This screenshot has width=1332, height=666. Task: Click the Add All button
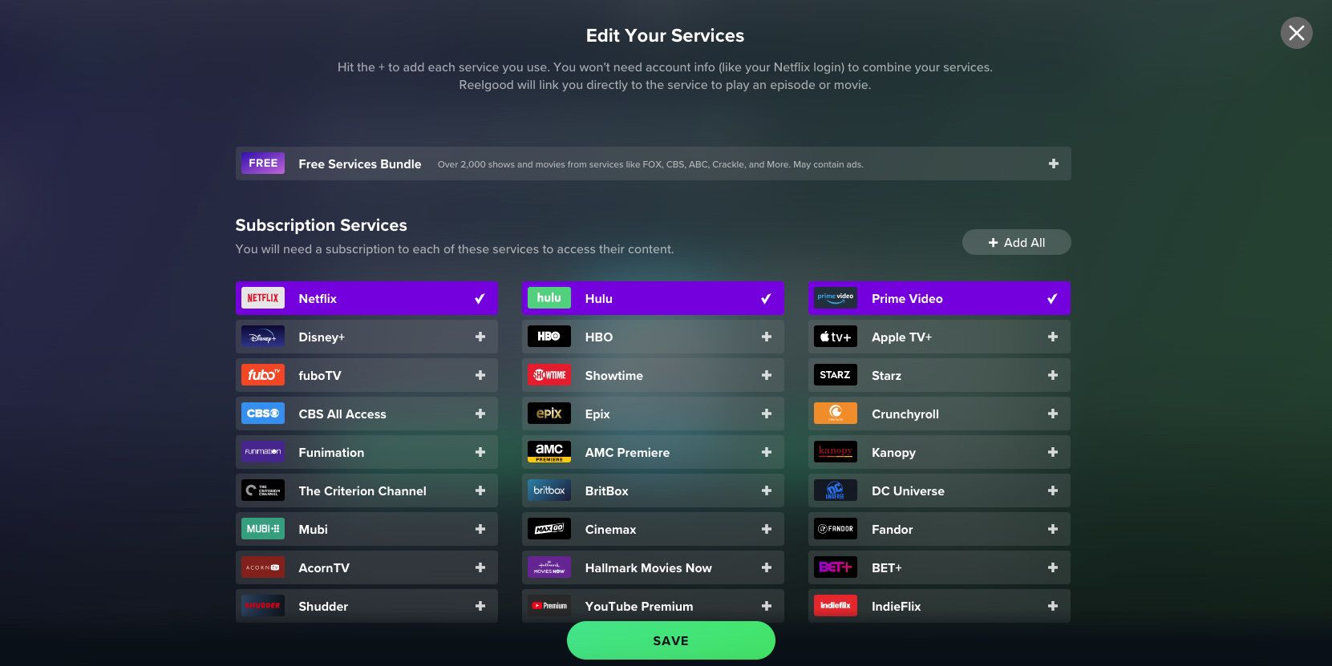tap(1016, 242)
